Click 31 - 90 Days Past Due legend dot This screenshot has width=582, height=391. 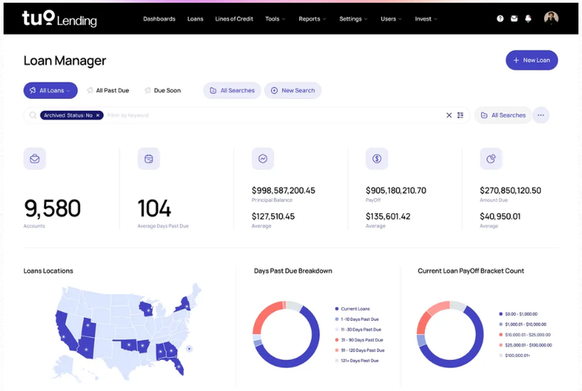coord(336,340)
